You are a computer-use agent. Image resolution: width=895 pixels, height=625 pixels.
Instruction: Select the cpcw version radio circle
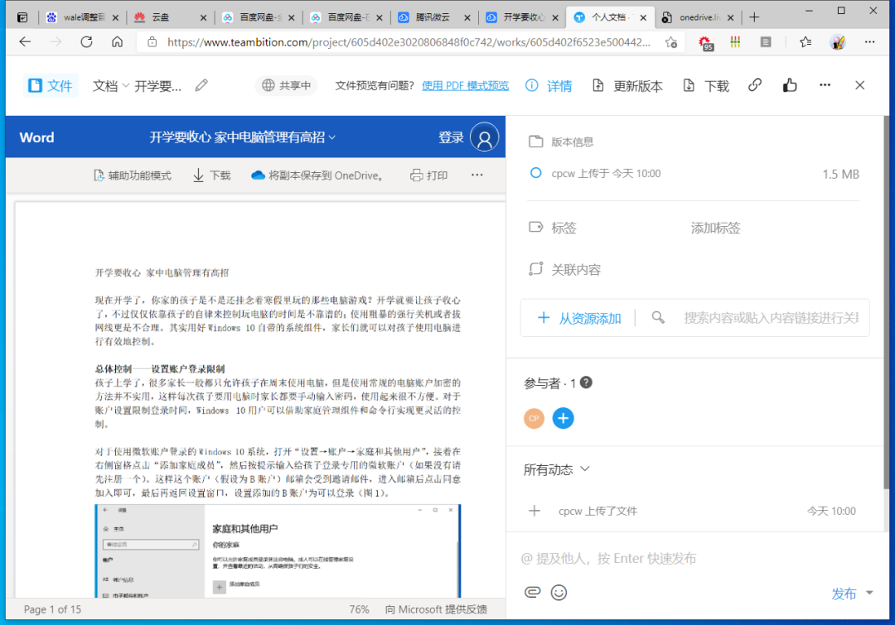click(535, 173)
